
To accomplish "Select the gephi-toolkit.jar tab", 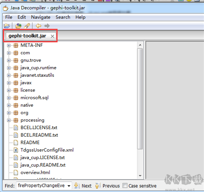I will click(27, 36).
